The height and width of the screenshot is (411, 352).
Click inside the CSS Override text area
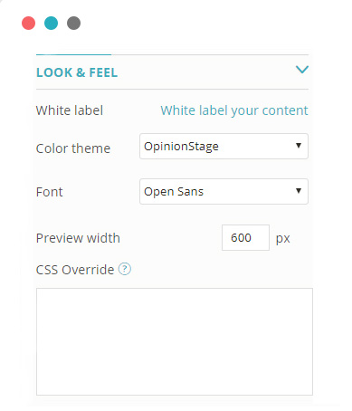(175, 341)
